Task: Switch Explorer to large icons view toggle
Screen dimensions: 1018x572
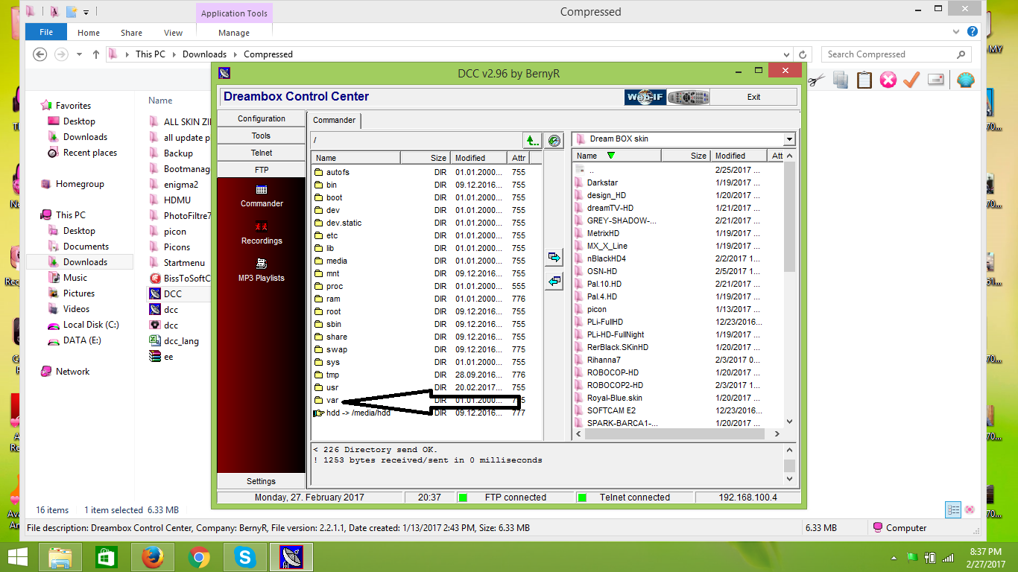Action: (x=970, y=510)
